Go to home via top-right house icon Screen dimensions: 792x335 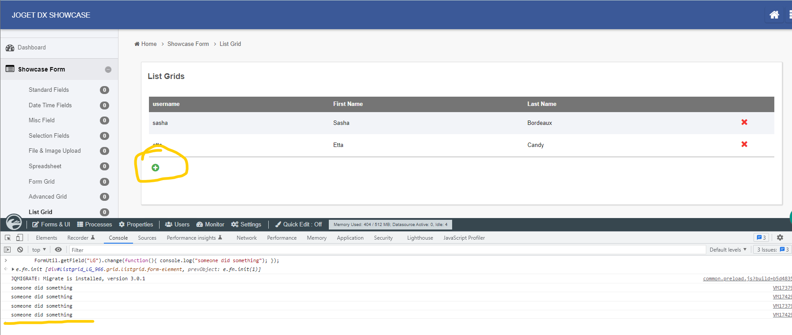coord(774,15)
